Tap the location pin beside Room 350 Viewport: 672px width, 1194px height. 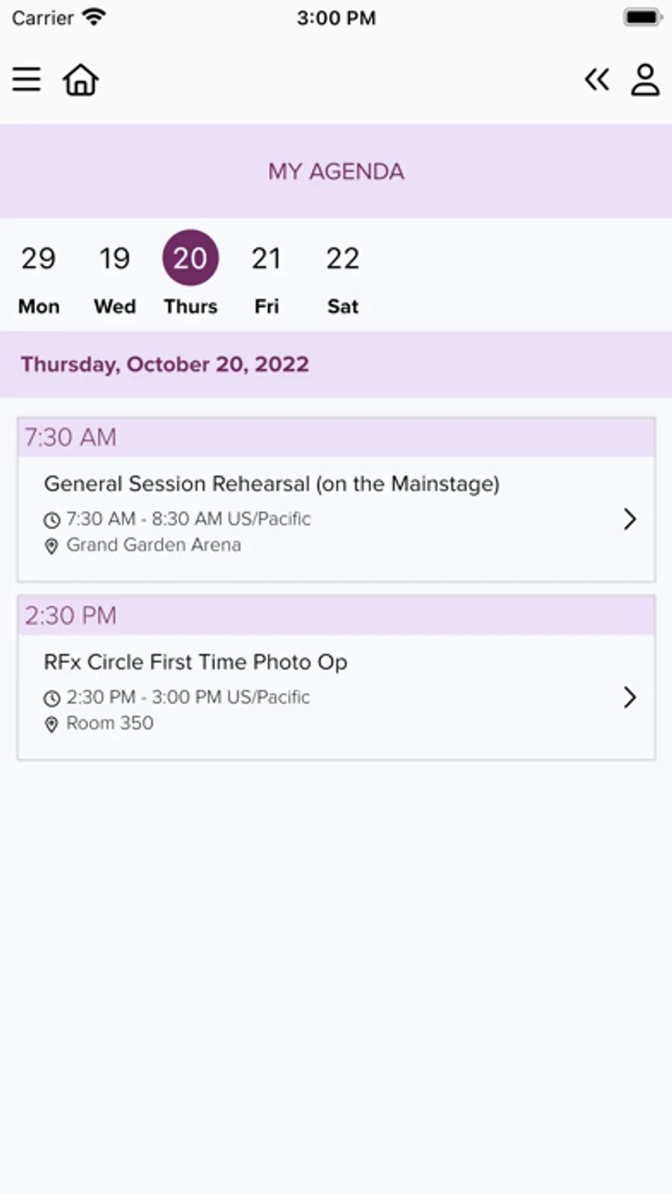pos(52,724)
